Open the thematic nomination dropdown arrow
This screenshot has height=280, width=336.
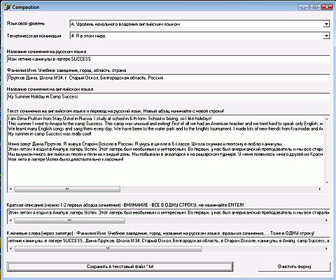[326, 36]
